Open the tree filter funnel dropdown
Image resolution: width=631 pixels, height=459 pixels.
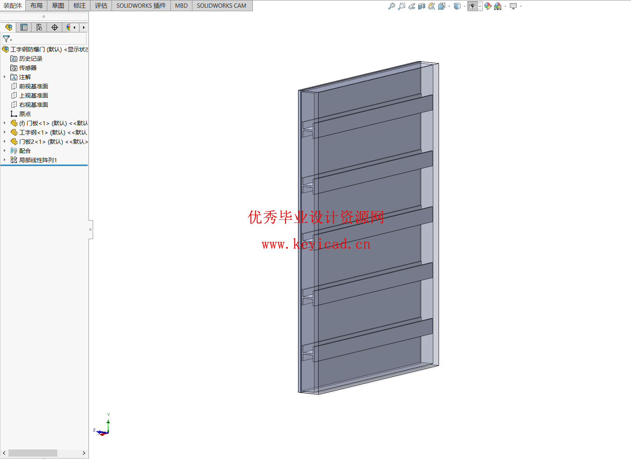coord(7,39)
